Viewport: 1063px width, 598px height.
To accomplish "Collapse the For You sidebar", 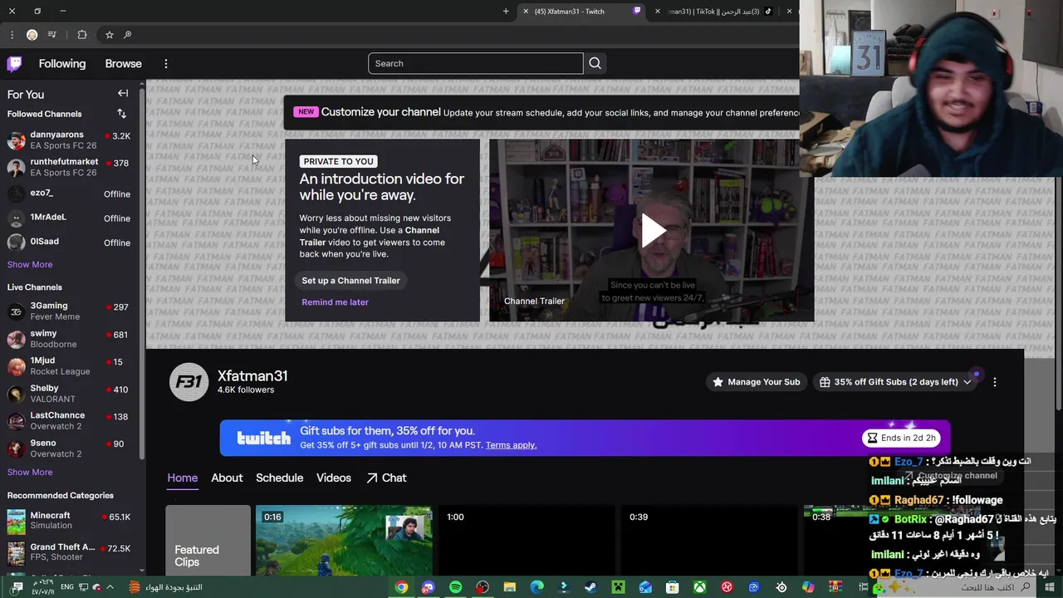I will click(123, 93).
